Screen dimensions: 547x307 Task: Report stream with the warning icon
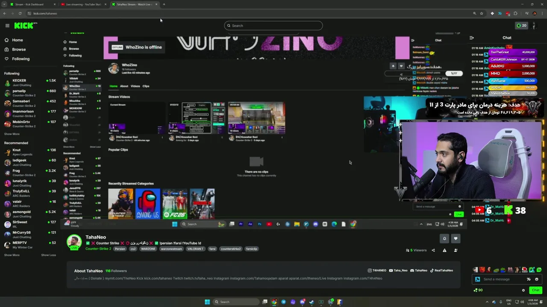point(444,250)
